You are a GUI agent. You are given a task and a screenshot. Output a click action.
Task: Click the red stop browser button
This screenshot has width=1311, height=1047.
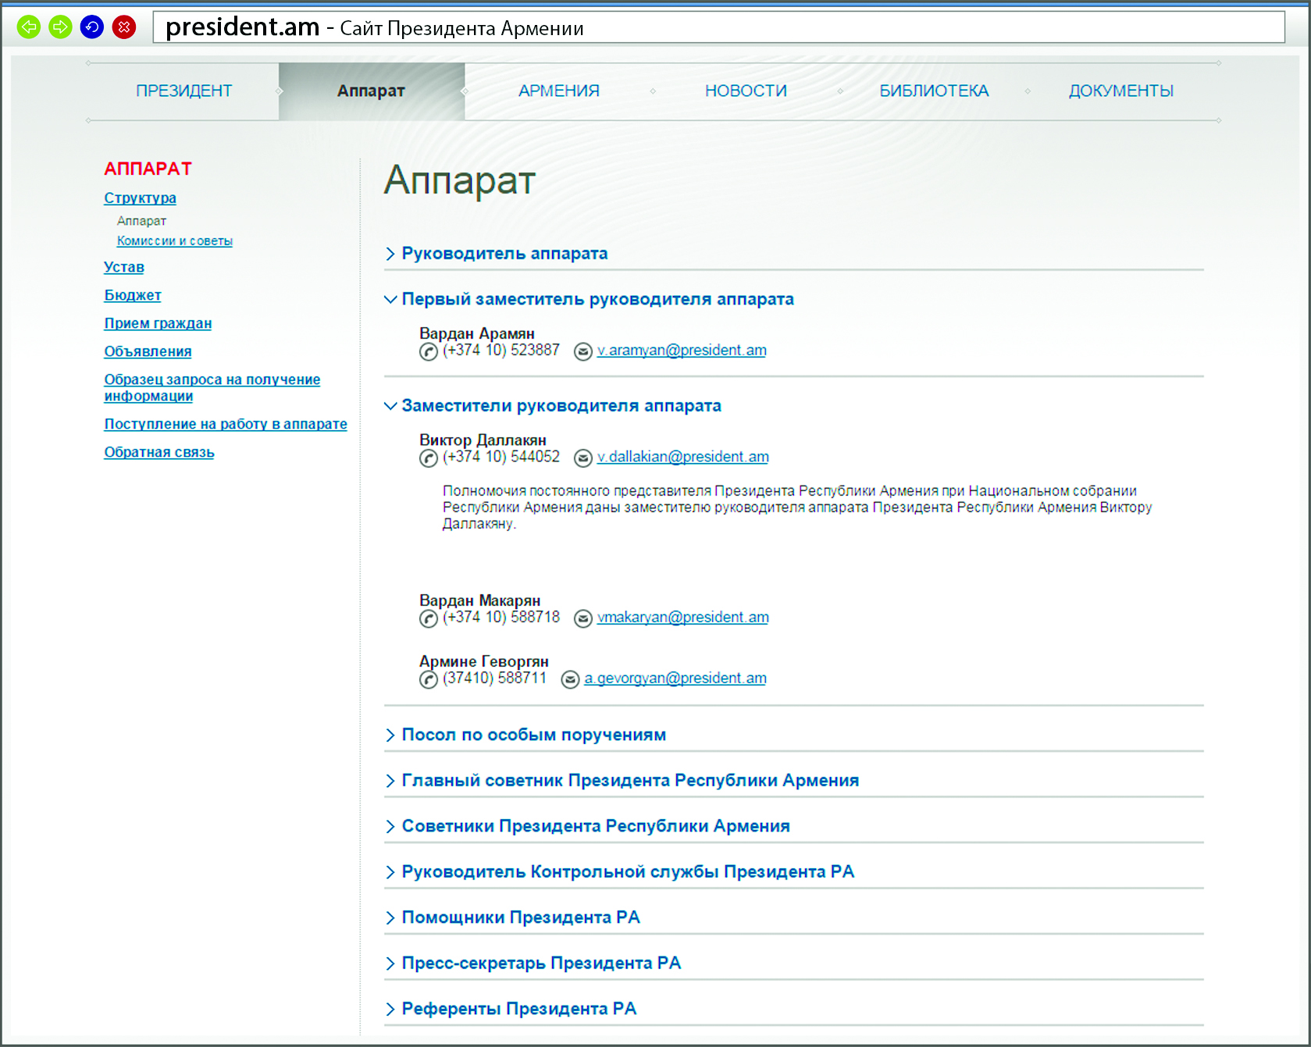click(124, 27)
